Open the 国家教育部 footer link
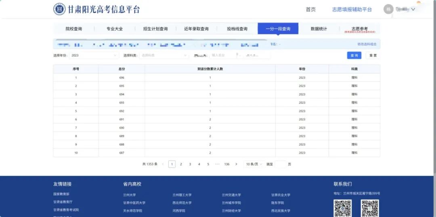Image resolution: width=436 pixels, height=217 pixels. 61,194
